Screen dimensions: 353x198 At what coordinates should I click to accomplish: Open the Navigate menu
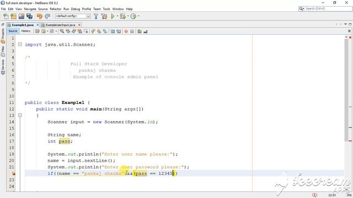pyautogui.click(x=30, y=9)
